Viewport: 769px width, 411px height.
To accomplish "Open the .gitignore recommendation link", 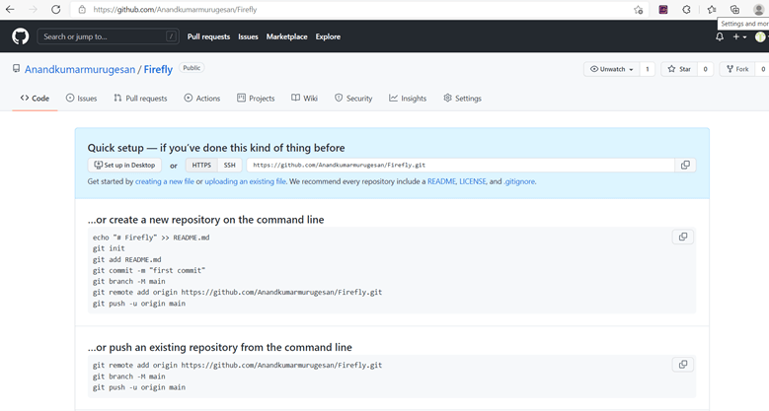I will [520, 181].
